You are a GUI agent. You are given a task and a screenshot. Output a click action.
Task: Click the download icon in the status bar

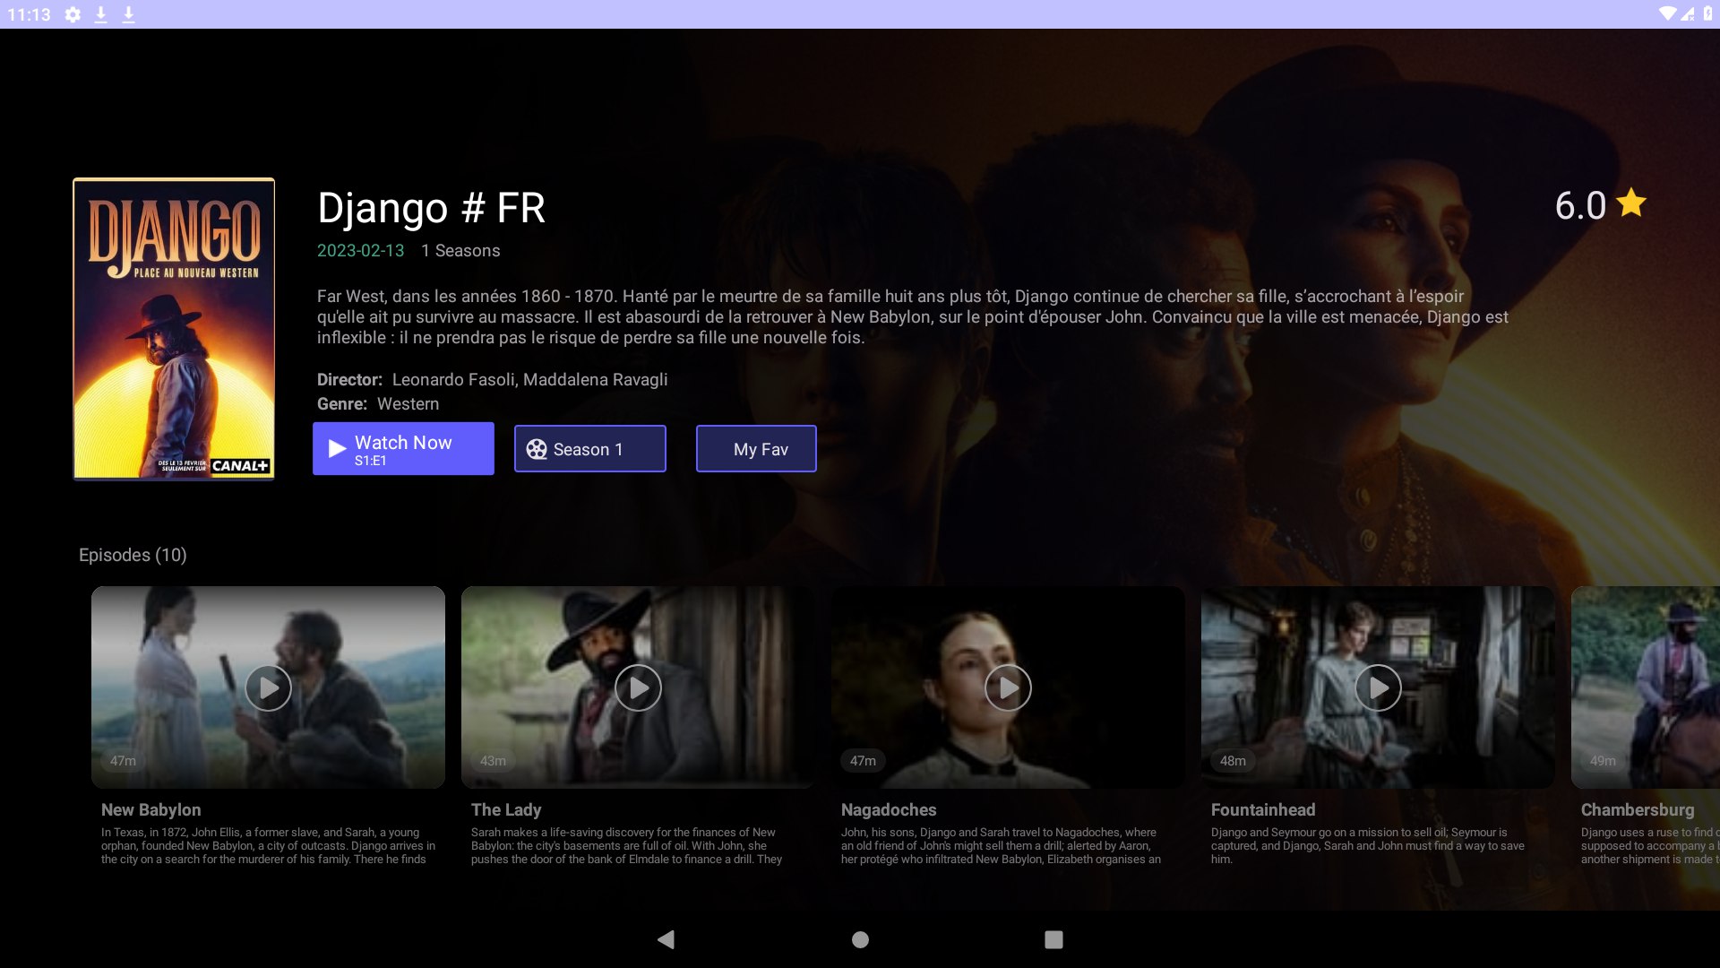coord(100,14)
